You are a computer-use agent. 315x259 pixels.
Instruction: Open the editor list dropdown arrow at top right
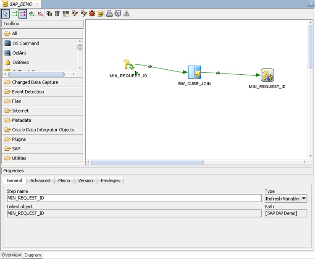[311, 4]
